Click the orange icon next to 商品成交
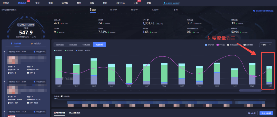Image resolution: width=277 pixels, height=117 pixels. 32,44
